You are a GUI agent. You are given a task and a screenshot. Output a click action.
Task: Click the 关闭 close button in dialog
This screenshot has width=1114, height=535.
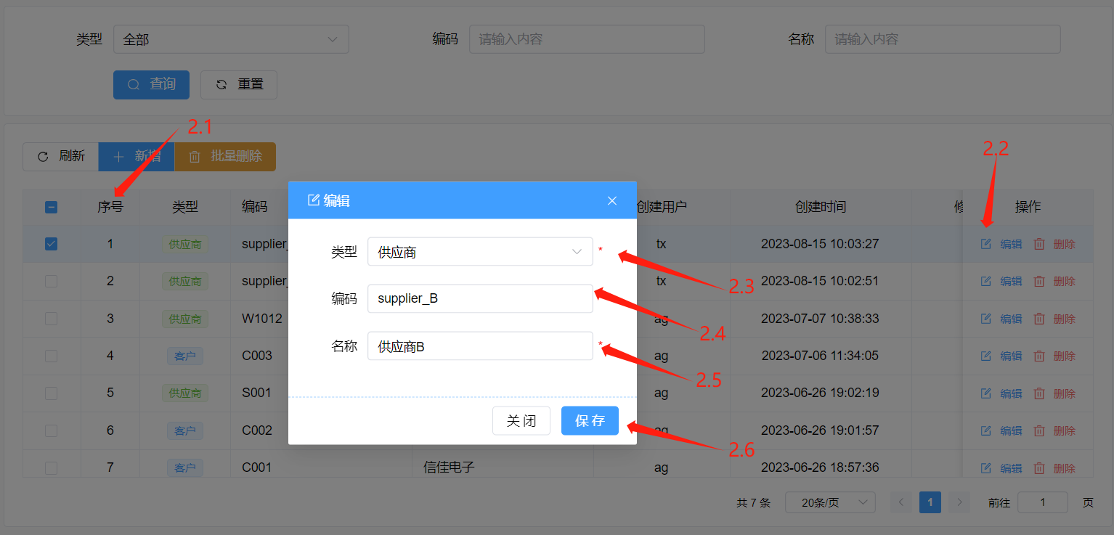(521, 421)
